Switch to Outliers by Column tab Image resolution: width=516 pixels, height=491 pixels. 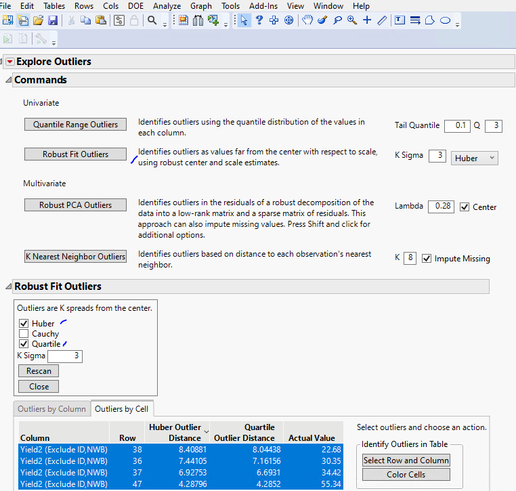51,409
